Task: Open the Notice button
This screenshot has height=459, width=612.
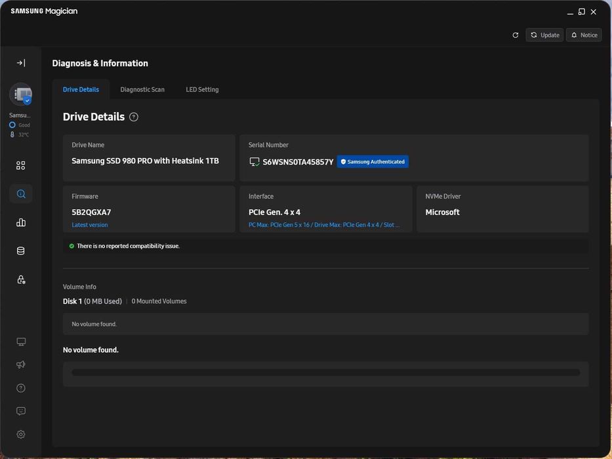Action: coord(584,35)
